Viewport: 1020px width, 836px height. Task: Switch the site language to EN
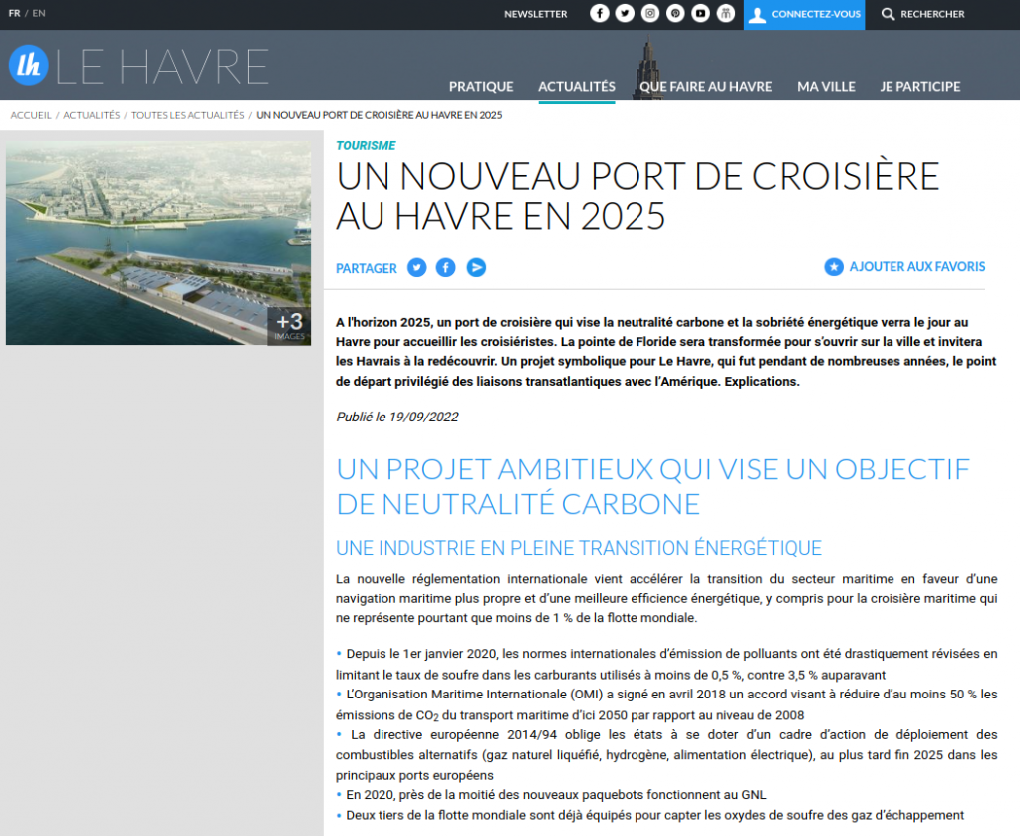click(38, 14)
